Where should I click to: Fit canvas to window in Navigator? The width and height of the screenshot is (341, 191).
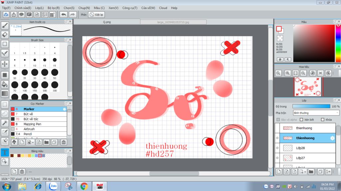[x=295, y=73]
